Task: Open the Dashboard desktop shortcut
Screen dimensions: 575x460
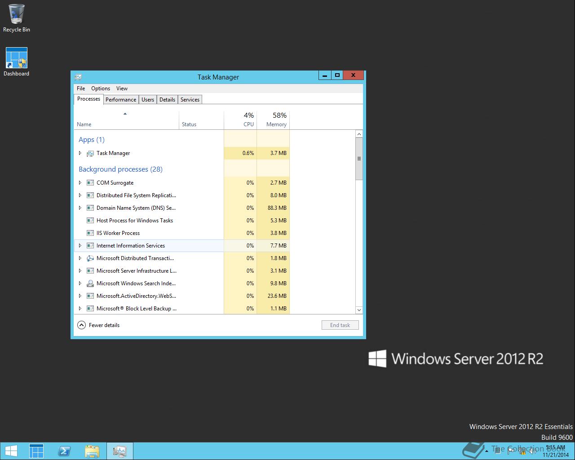Action: tap(17, 62)
